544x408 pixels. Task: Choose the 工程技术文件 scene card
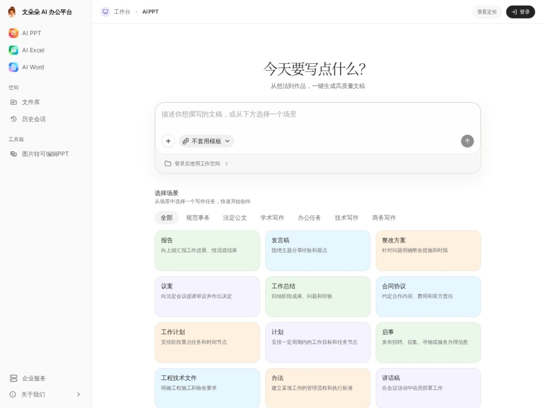pos(207,388)
